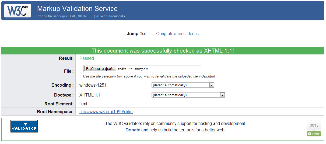Select the html root element value

(x=83, y=104)
